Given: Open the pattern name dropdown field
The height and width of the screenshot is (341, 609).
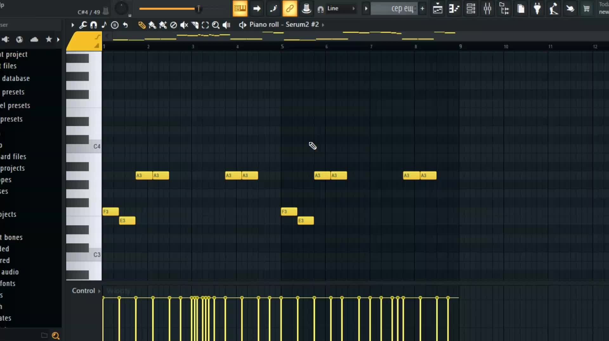Looking at the screenshot, I should (394, 9).
